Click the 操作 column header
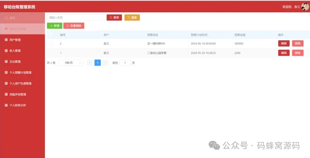This screenshot has width=310, height=158. pyautogui.click(x=281, y=35)
